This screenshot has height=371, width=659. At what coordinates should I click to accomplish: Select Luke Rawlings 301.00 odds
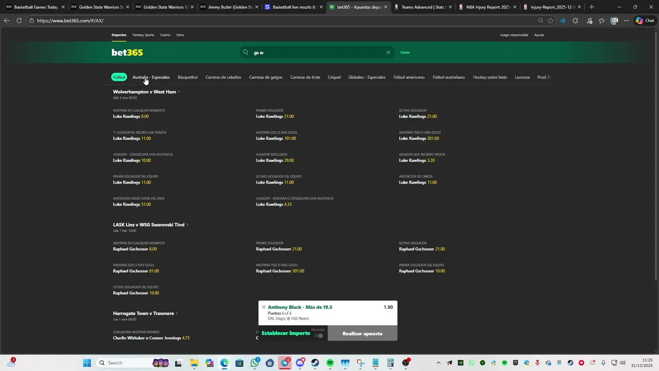click(x=419, y=139)
